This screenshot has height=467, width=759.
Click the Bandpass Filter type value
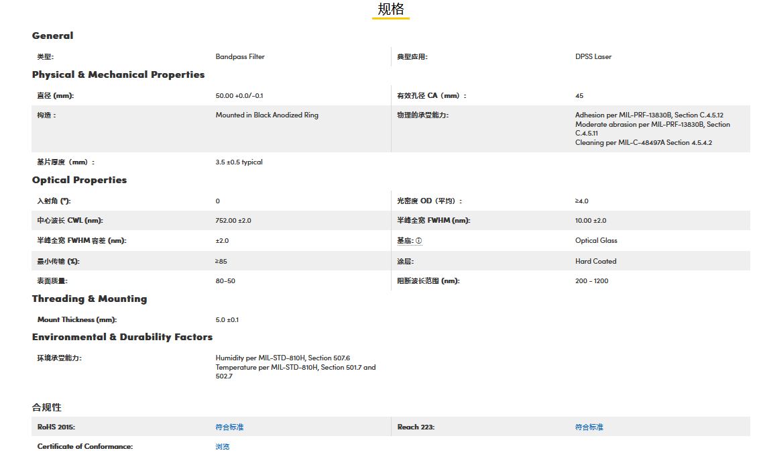coord(240,56)
